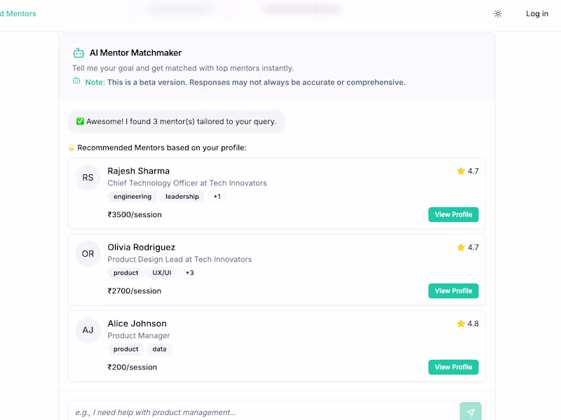Click the send message paper plane icon
The image size is (561, 420).
(471, 412)
